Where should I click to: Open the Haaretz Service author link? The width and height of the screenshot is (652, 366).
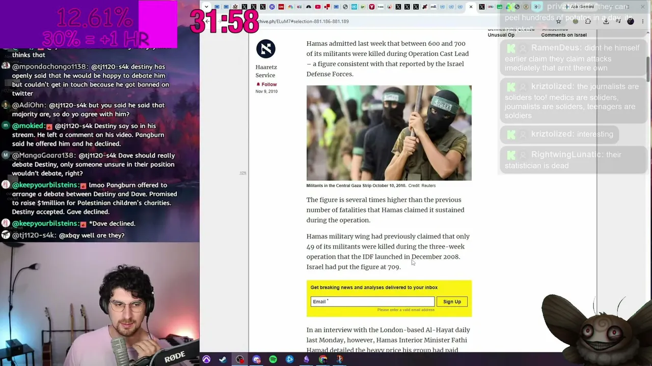pyautogui.click(x=266, y=71)
